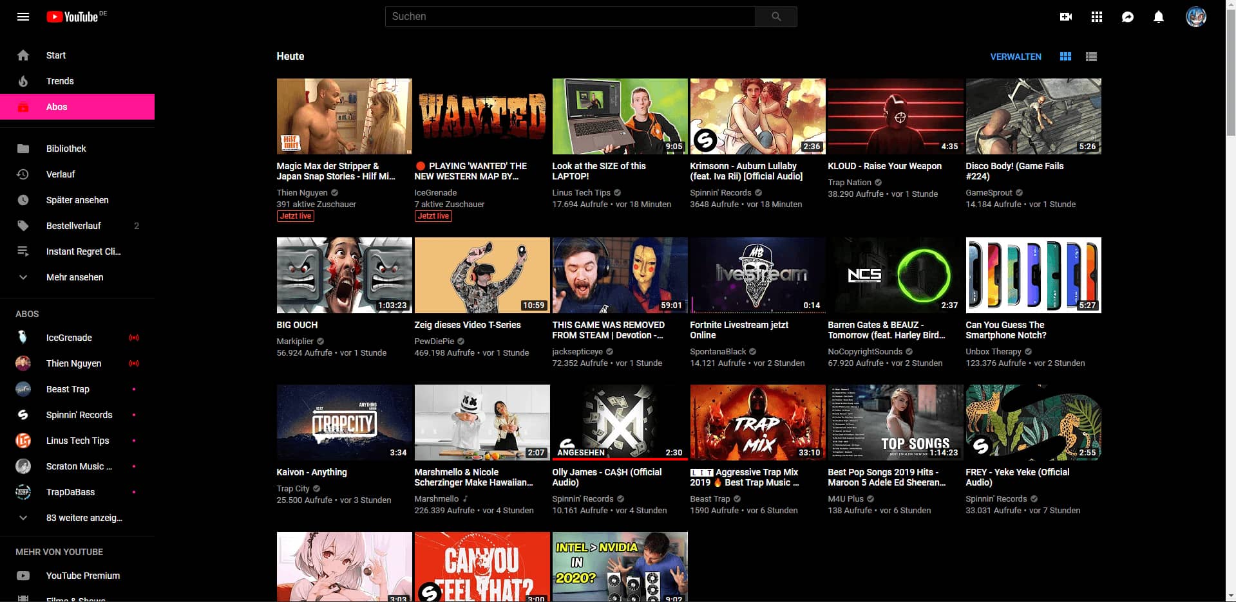Viewport: 1236px width, 602px height.
Task: Select the Start menu entry
Action: (x=77, y=55)
